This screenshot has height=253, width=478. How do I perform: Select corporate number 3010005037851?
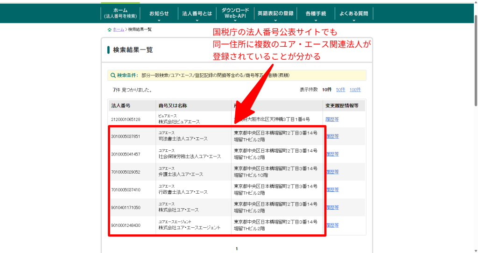(x=126, y=137)
